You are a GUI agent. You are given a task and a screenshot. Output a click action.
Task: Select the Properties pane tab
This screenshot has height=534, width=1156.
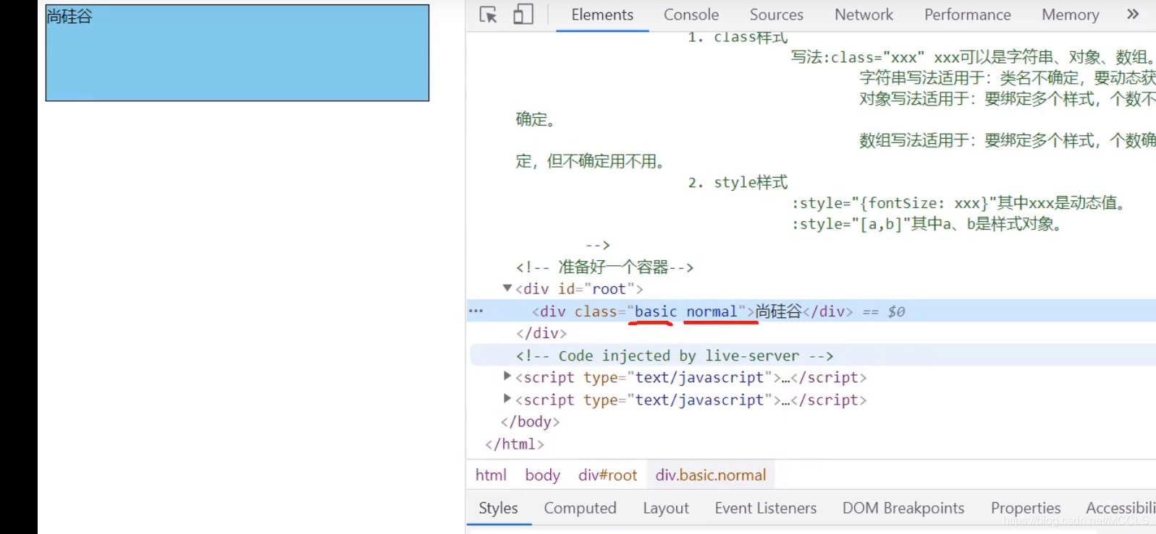tap(1026, 508)
